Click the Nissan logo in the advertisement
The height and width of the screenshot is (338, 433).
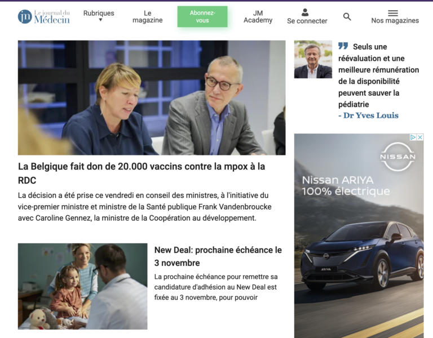tap(397, 157)
